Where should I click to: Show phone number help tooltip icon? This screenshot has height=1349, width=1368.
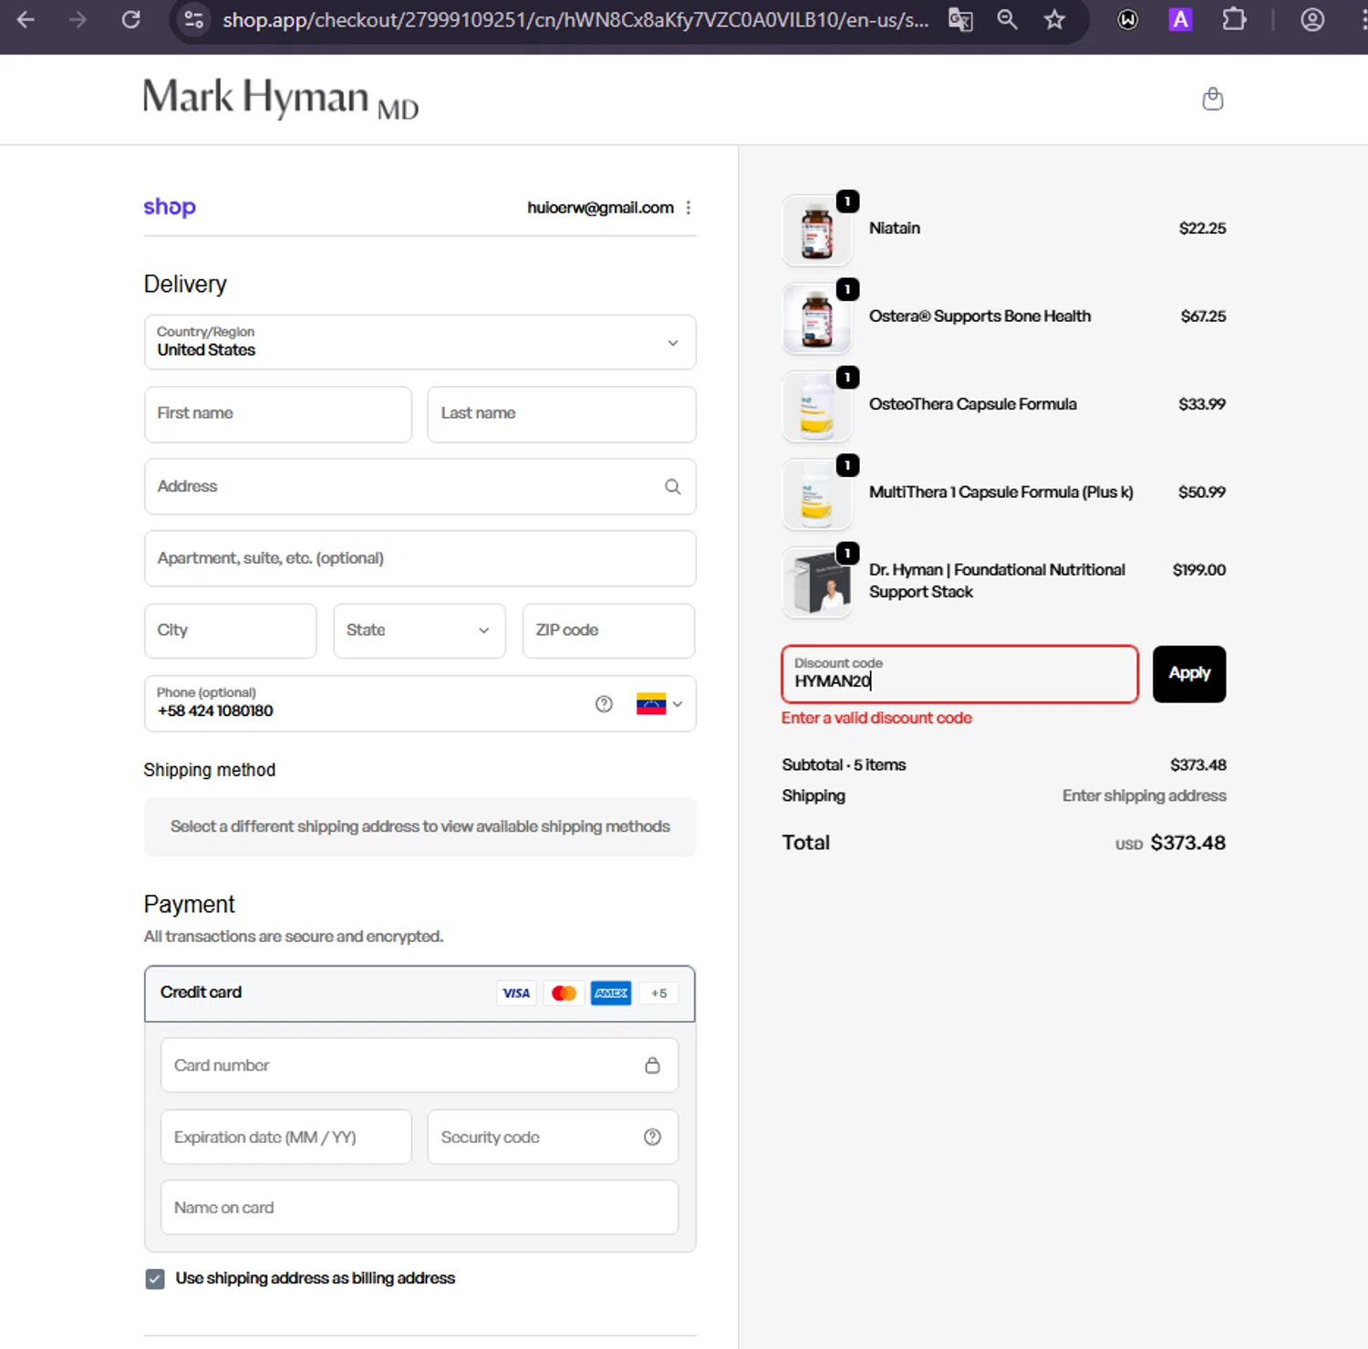pos(604,704)
